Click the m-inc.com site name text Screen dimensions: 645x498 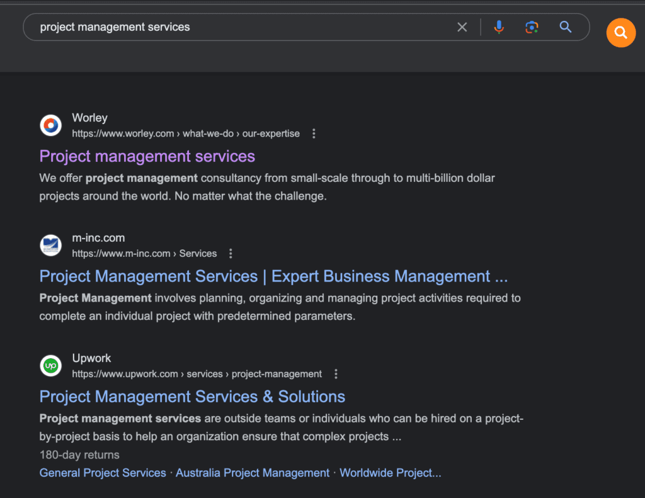pyautogui.click(x=98, y=238)
